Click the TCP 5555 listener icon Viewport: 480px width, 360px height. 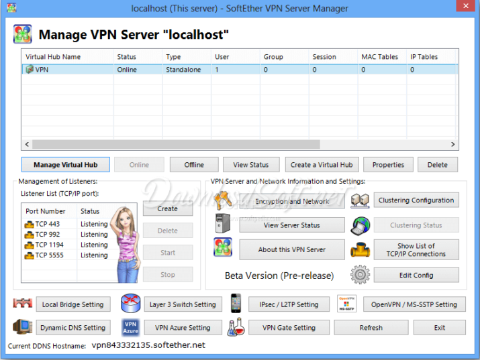(29, 256)
